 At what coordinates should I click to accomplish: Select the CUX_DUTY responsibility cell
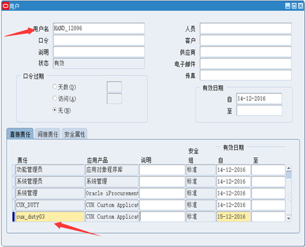point(50,205)
